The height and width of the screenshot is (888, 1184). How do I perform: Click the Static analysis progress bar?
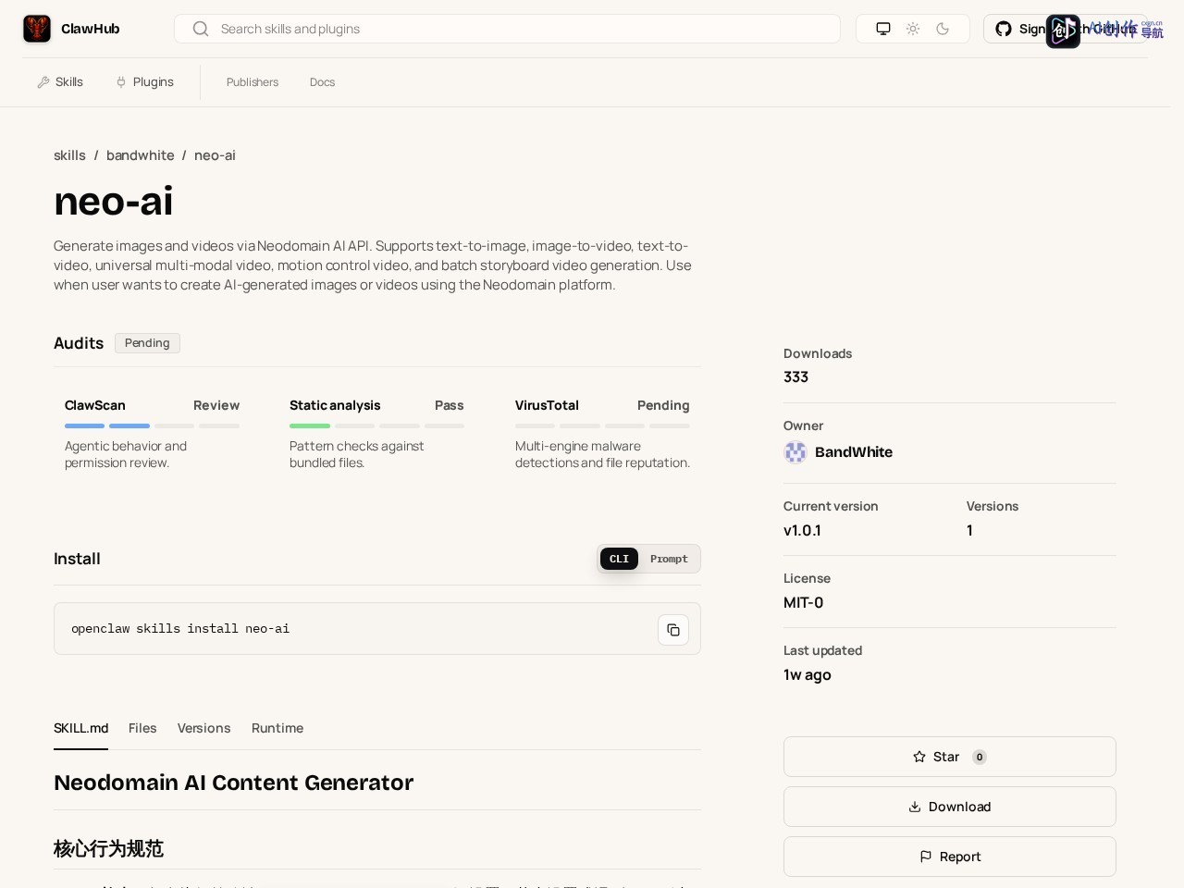(x=376, y=425)
